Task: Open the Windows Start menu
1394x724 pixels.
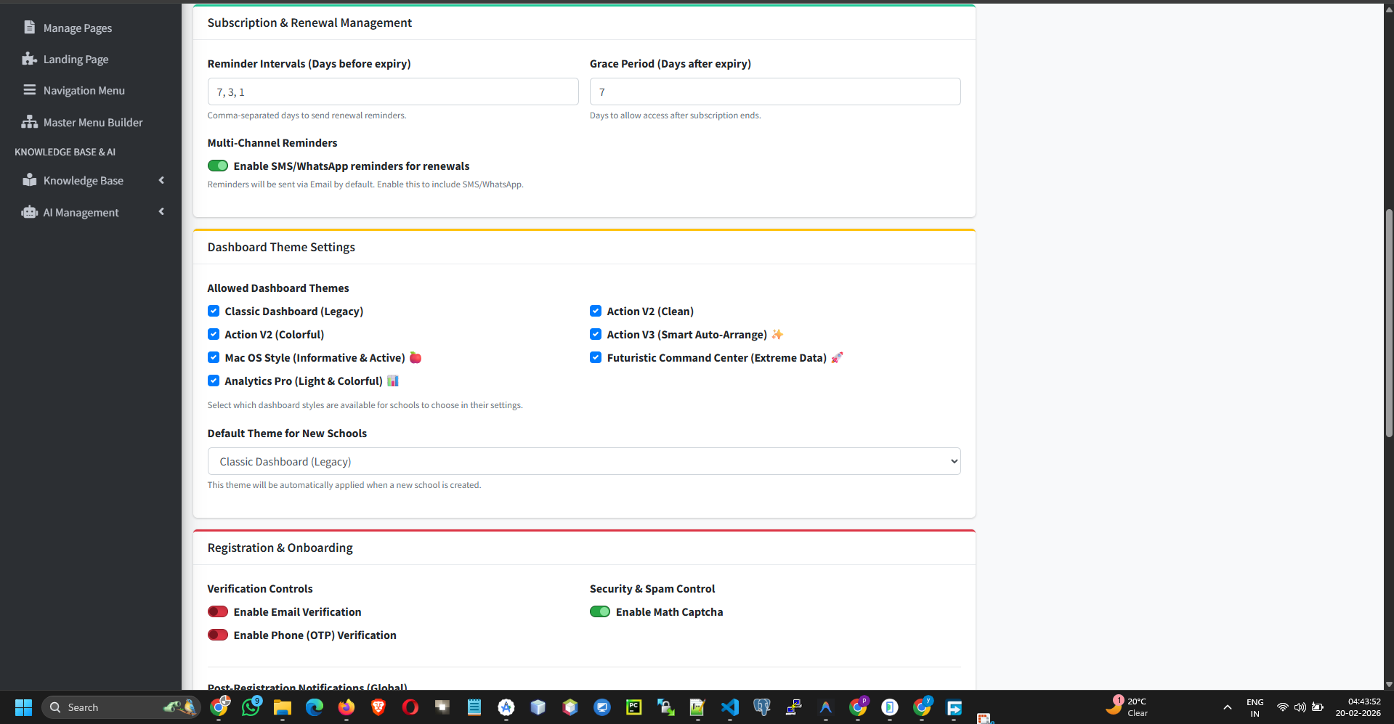Action: point(23,707)
